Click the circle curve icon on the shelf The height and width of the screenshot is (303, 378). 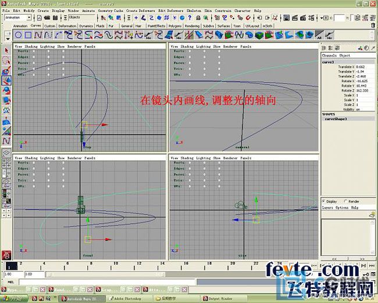[17, 36]
